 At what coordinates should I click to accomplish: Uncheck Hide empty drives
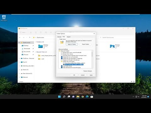(x=62, y=66)
